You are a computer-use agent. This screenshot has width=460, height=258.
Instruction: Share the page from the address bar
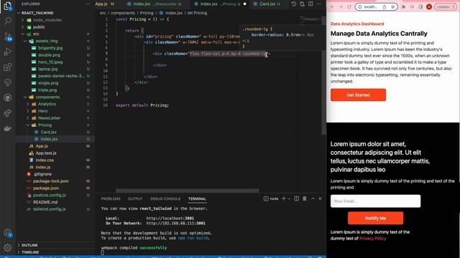[x=384, y=6]
